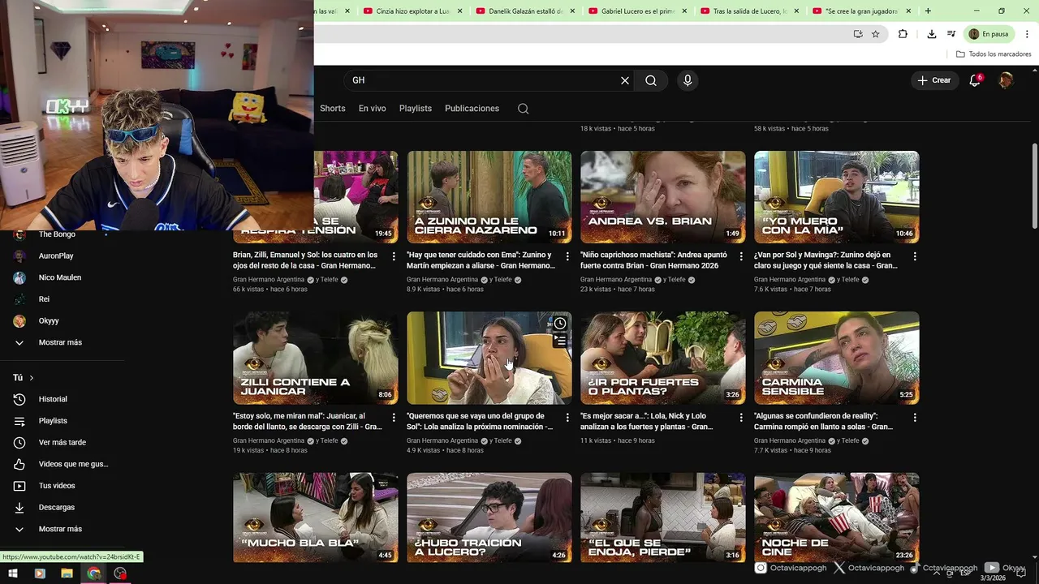
Task: Switch to the Publicaciones tab
Action: [x=472, y=109]
